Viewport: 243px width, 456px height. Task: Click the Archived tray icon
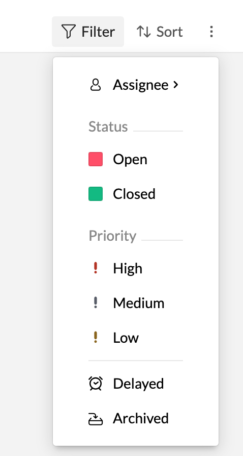(96, 419)
